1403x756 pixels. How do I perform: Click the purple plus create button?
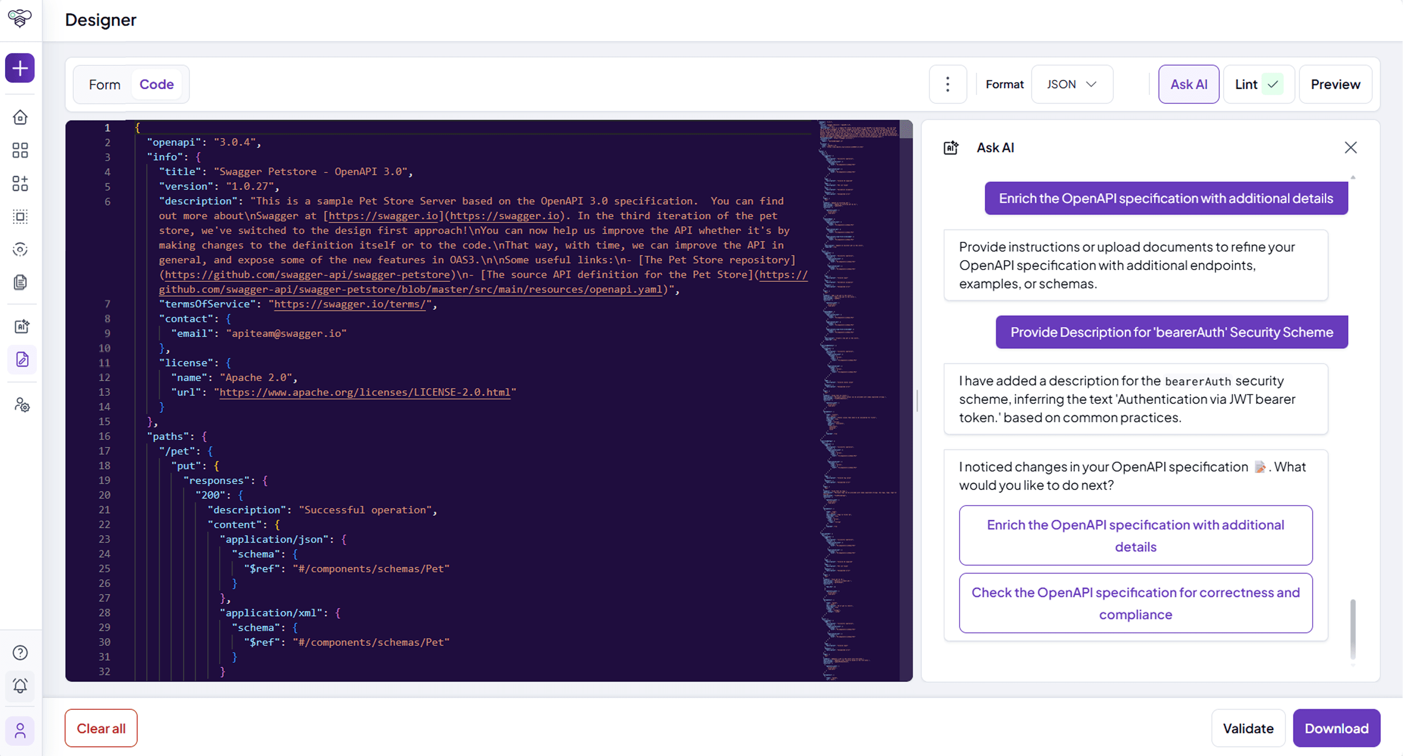coord(20,68)
